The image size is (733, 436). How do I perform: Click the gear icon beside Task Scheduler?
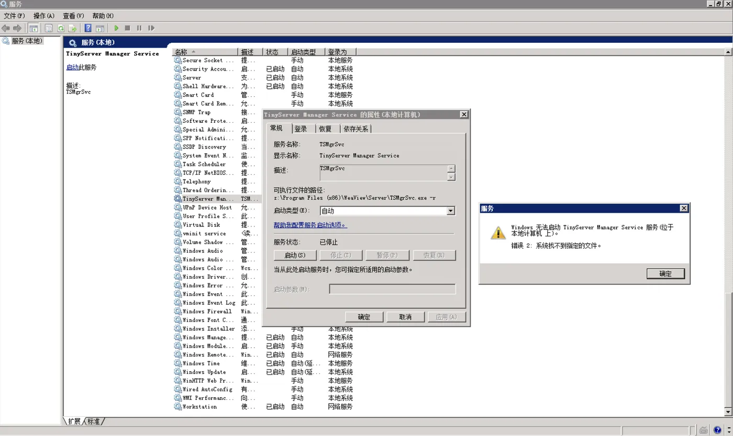[x=177, y=164]
